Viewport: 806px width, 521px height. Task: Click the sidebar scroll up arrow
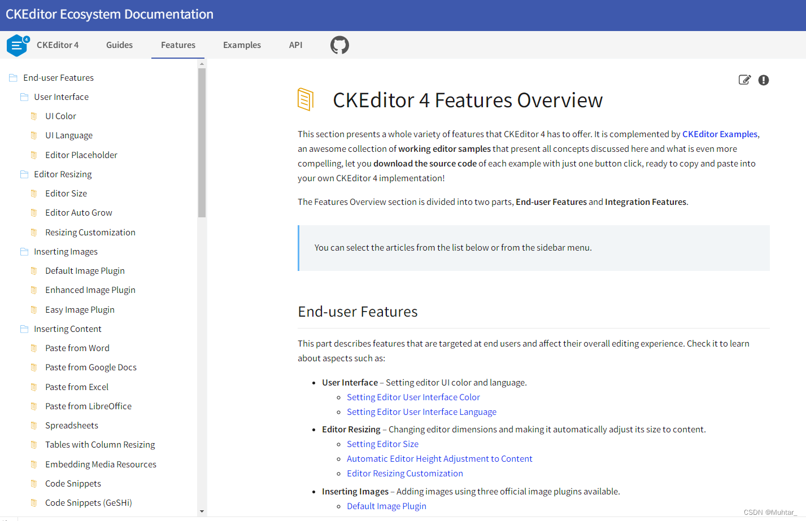coord(202,64)
